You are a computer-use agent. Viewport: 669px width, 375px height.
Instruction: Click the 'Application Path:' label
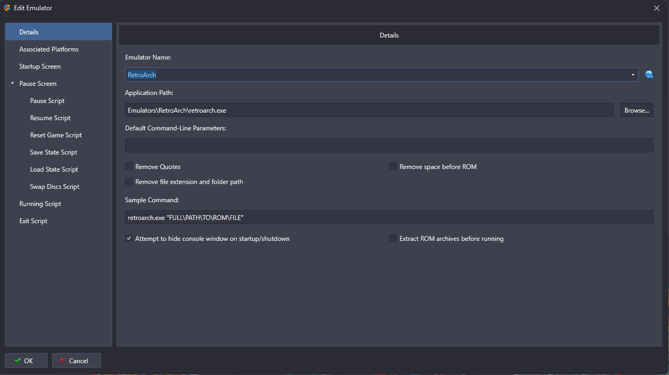149,92
